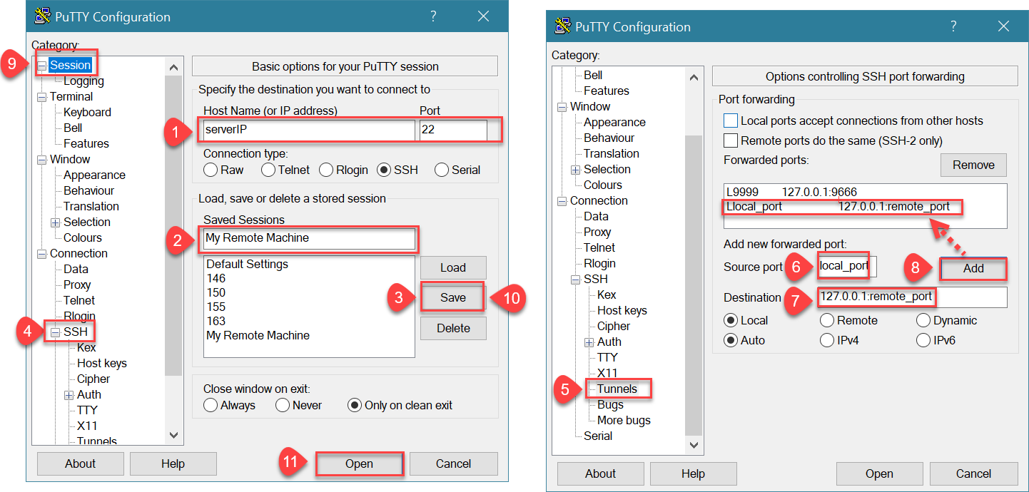Screen dimensions: 1029x492
Task: Select 'My Remote Machine' in the saved sessions list
Action: (x=258, y=335)
